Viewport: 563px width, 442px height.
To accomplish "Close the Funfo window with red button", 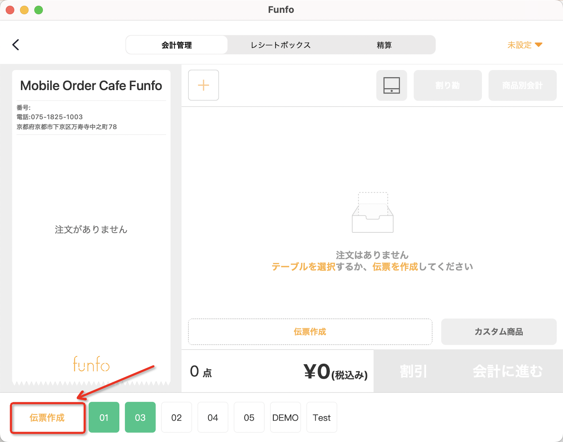I will [x=10, y=10].
